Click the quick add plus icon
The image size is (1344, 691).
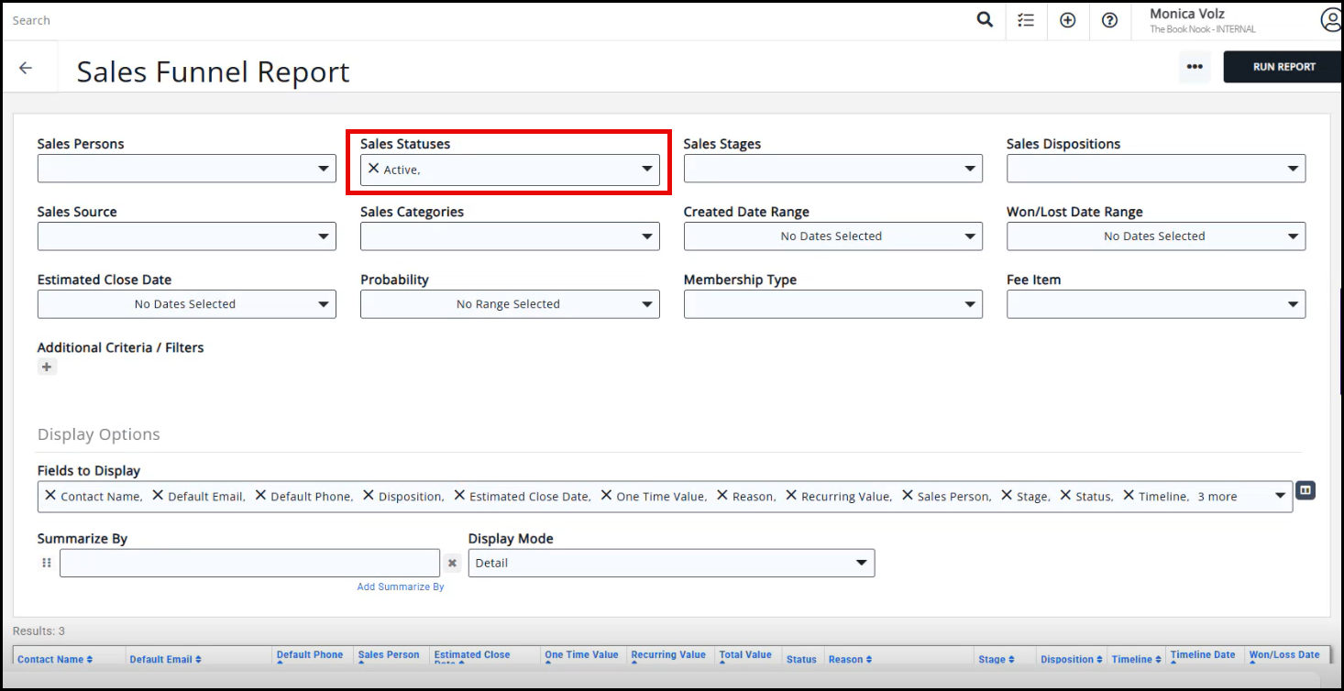[1067, 20]
